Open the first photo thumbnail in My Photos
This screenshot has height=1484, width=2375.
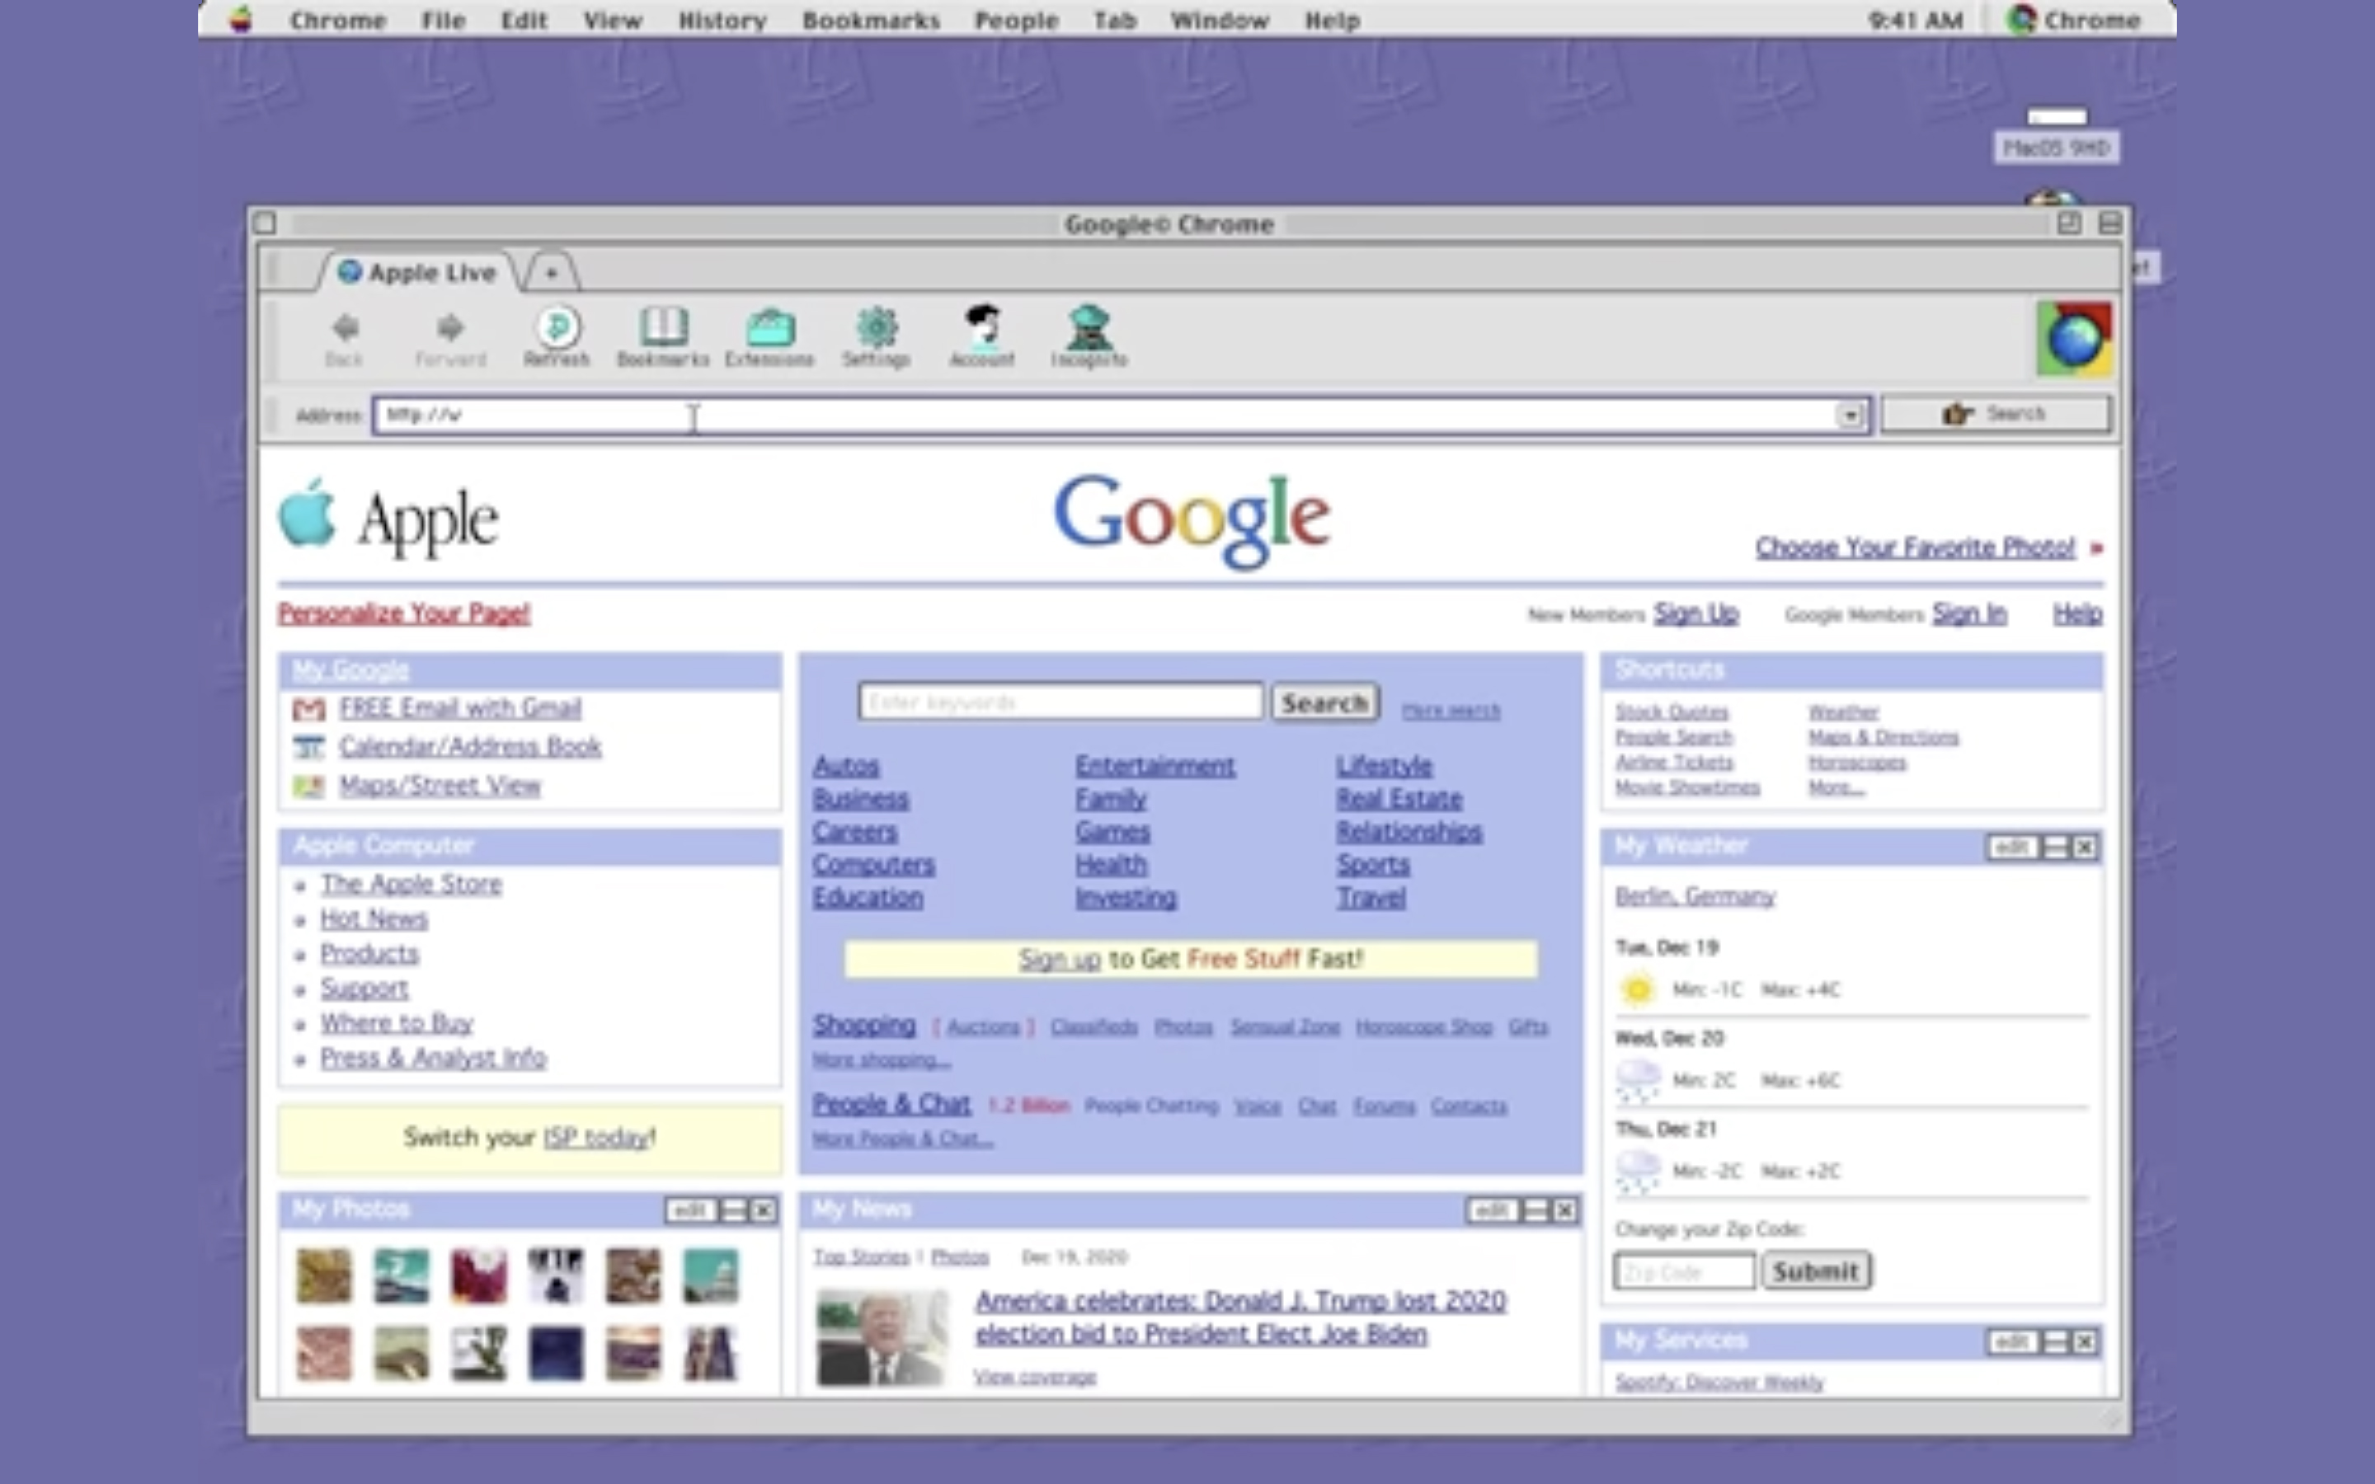tap(324, 1276)
